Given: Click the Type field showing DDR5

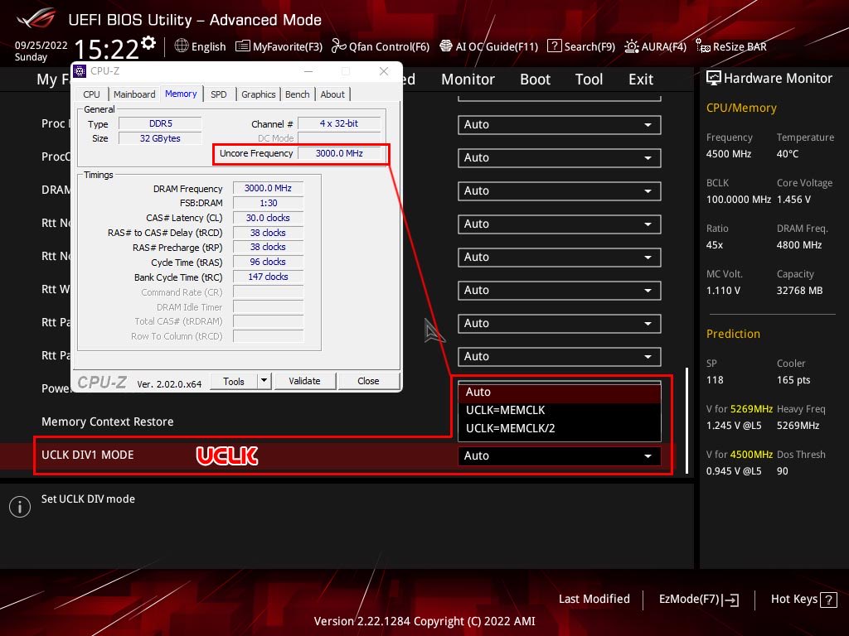Looking at the screenshot, I should 160,124.
